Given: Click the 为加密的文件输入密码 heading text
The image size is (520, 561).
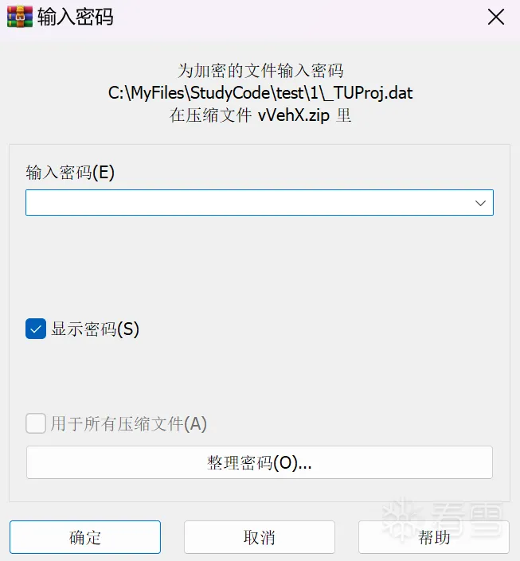Looking at the screenshot, I should (x=260, y=71).
